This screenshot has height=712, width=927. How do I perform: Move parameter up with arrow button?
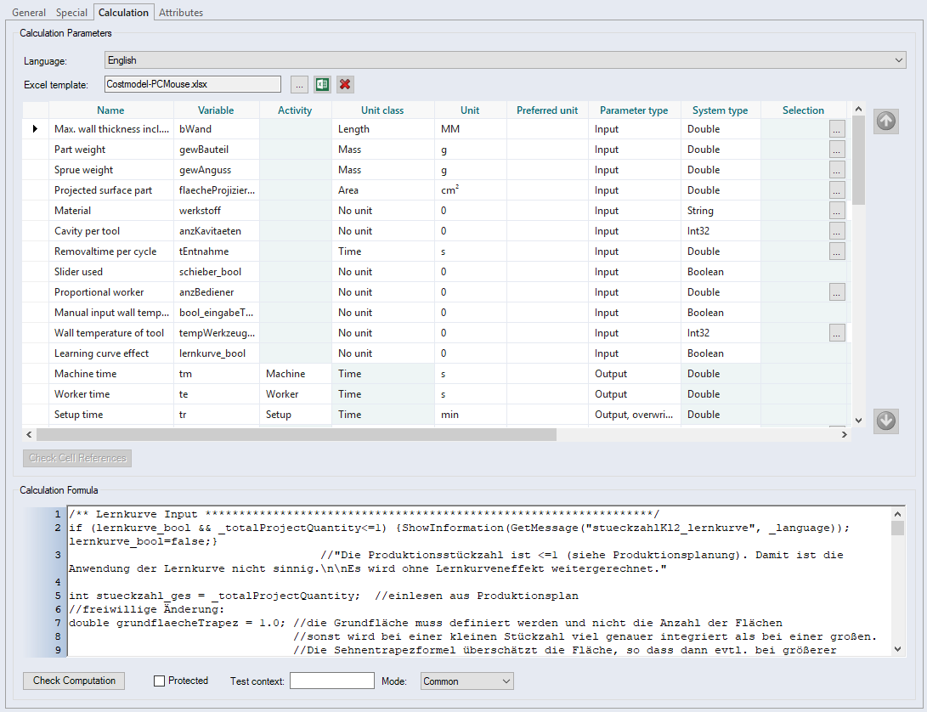pos(885,121)
